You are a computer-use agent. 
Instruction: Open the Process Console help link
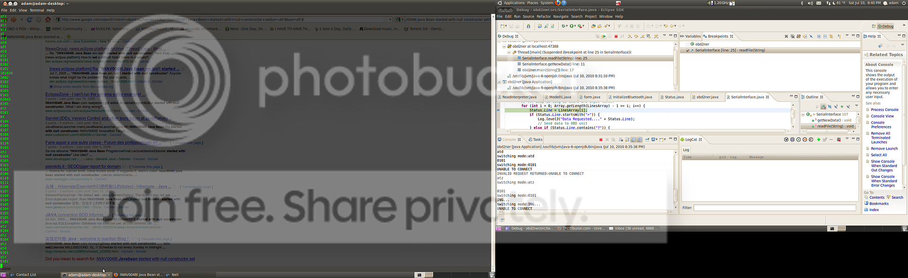point(884,110)
